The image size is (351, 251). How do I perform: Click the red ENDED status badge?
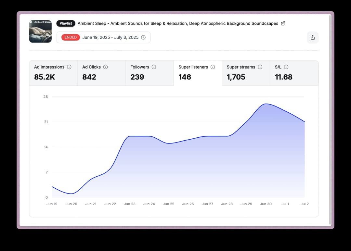71,37
